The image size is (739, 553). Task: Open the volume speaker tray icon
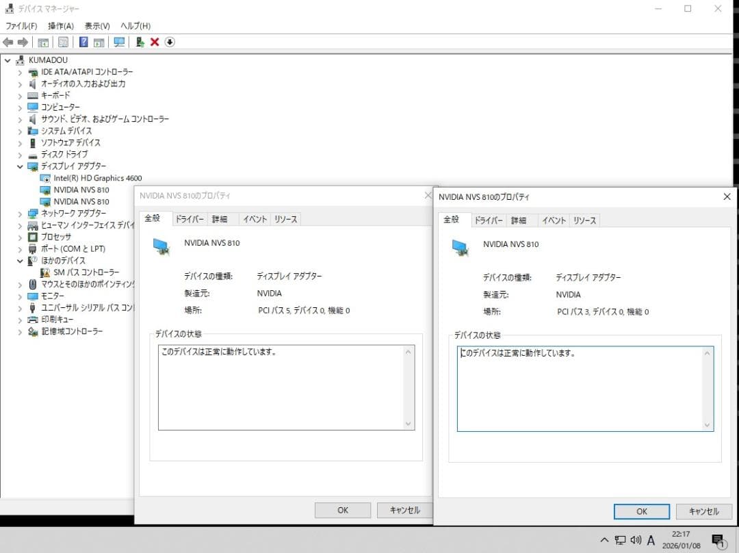coord(636,540)
